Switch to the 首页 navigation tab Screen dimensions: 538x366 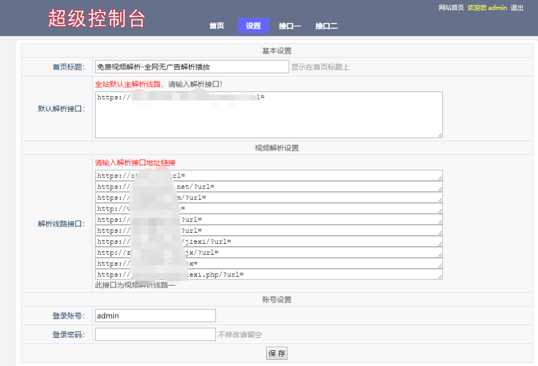point(216,25)
